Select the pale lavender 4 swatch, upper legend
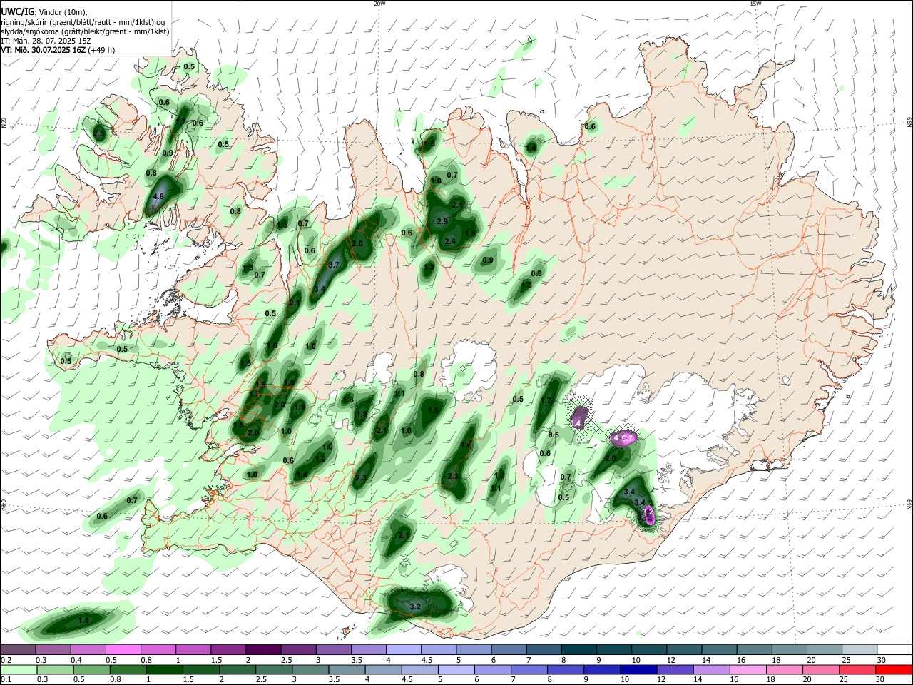The width and height of the screenshot is (913, 685). [x=404, y=650]
